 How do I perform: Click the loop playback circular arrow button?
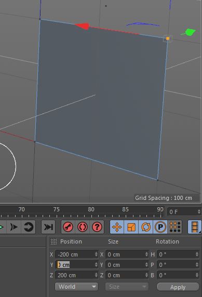[28, 227]
